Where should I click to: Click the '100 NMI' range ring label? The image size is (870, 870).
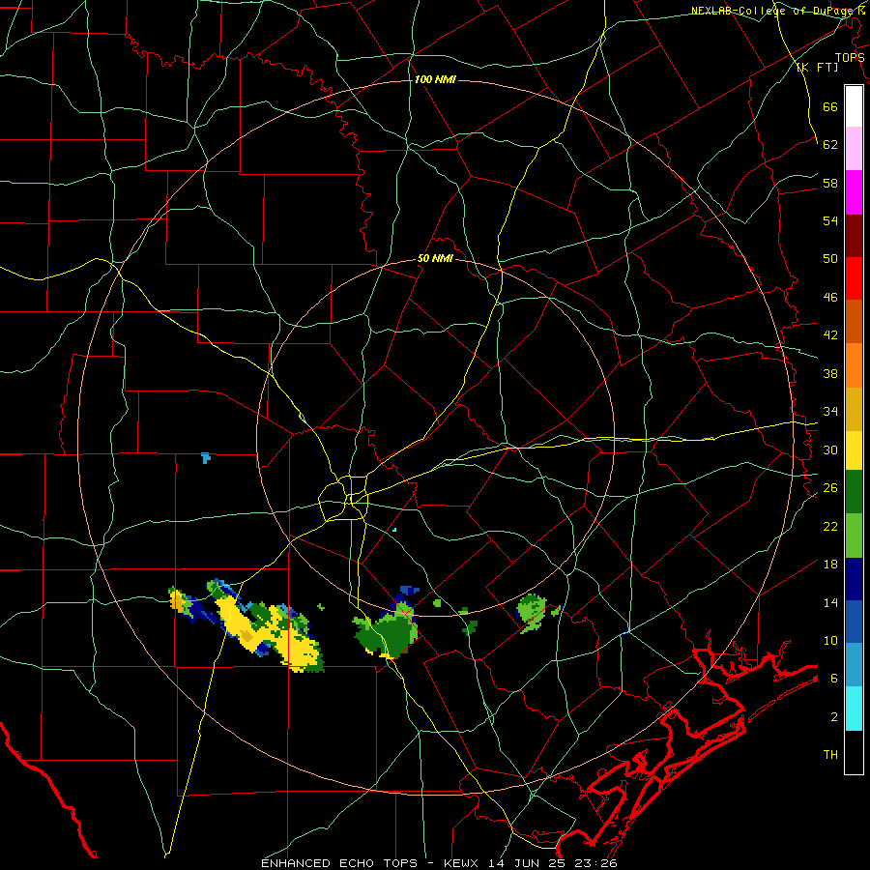coord(435,79)
